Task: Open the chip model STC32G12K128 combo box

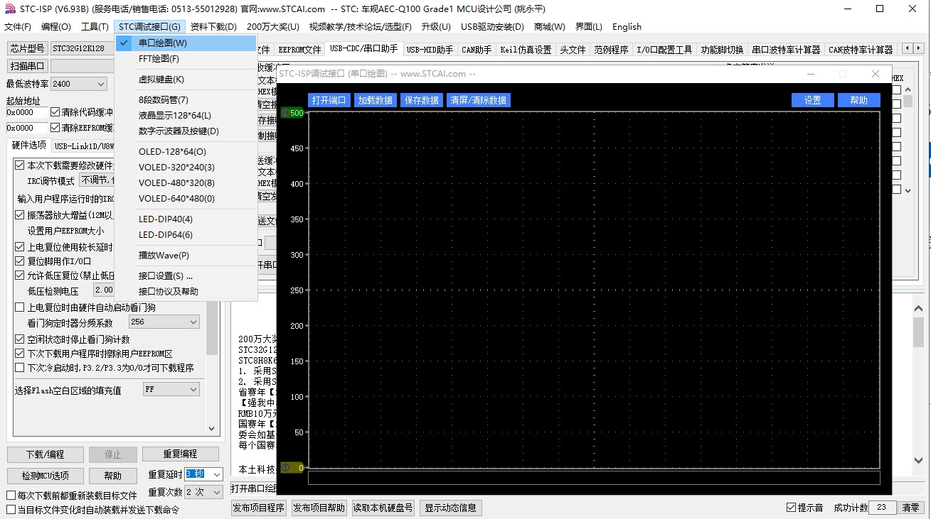Action: (x=82, y=48)
